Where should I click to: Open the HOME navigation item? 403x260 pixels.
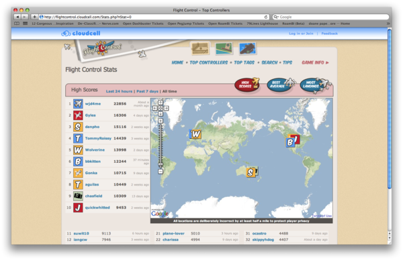click(177, 62)
